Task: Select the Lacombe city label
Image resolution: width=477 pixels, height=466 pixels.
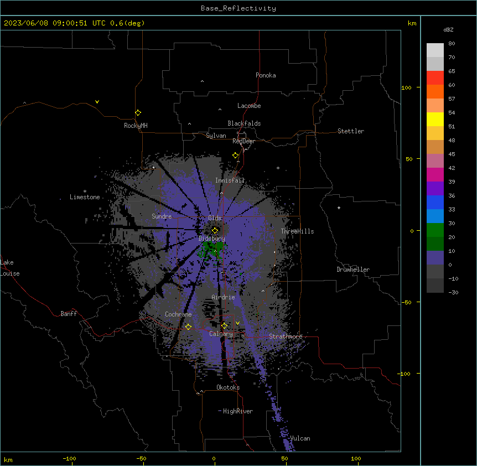Action: click(249, 106)
